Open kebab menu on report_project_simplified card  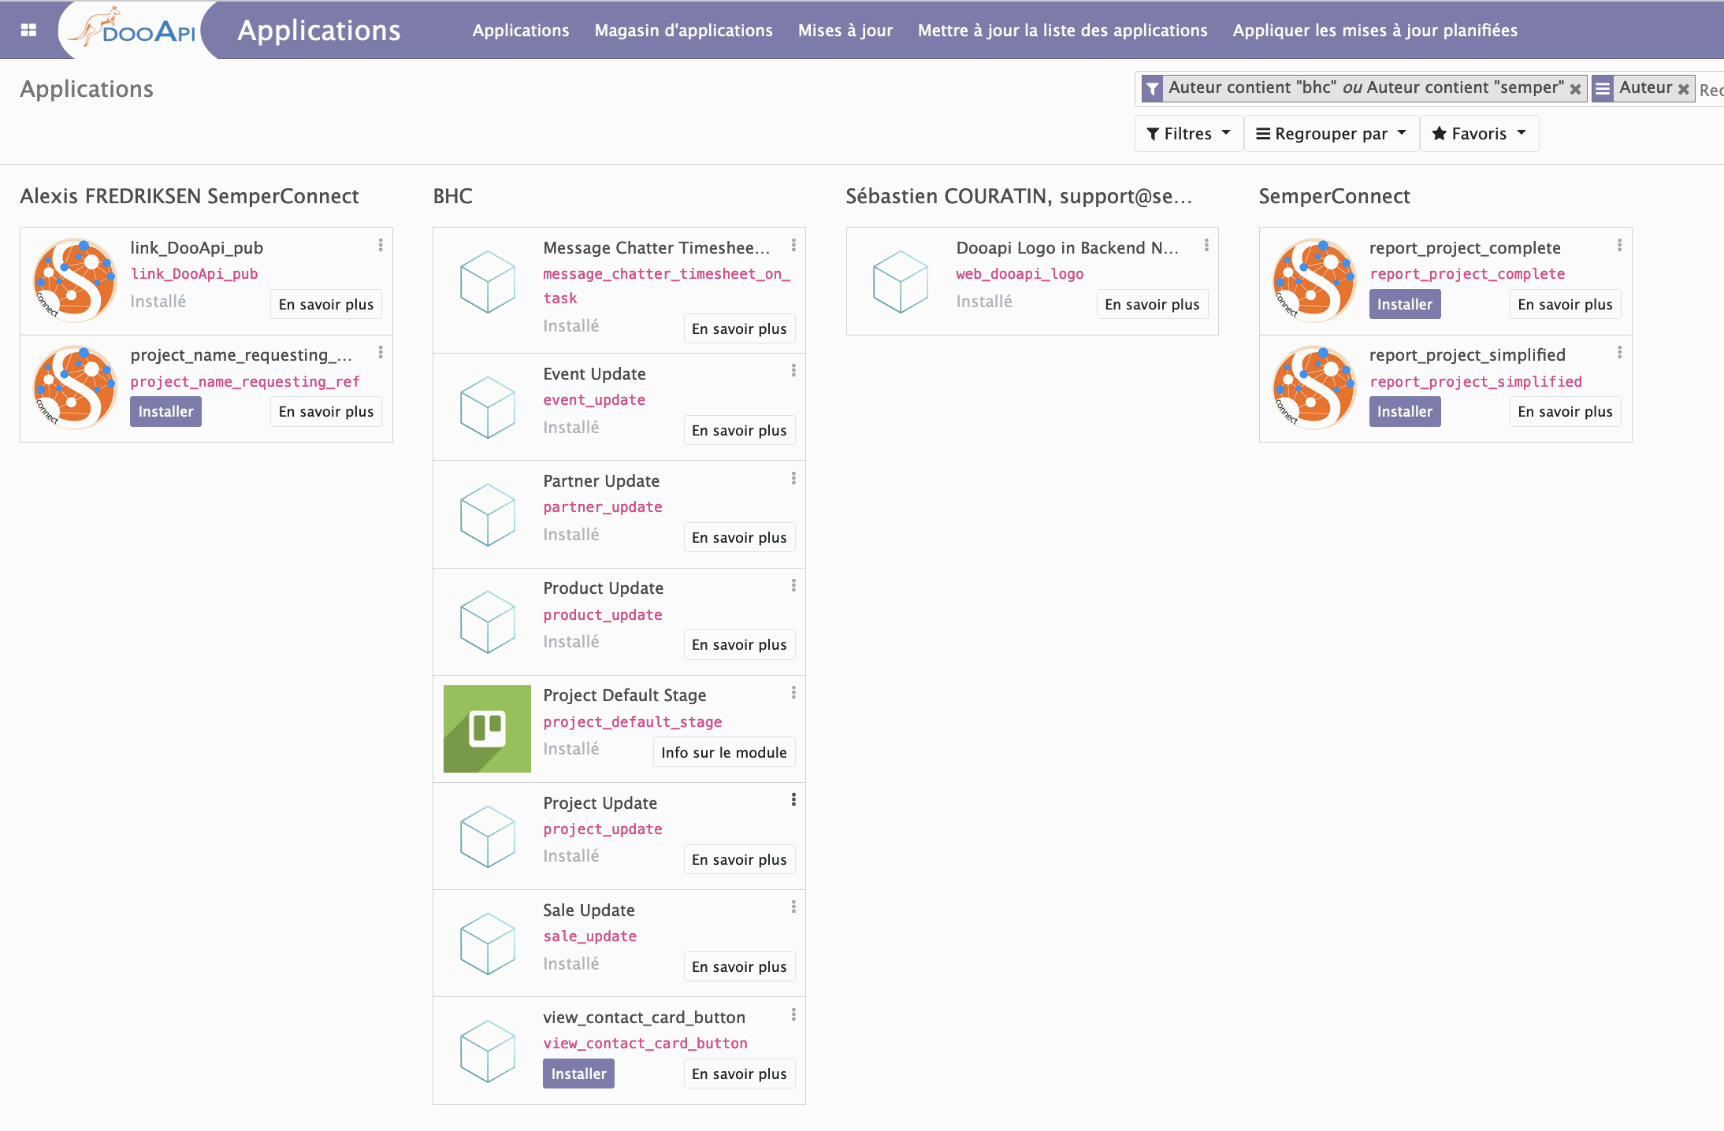pos(1619,353)
